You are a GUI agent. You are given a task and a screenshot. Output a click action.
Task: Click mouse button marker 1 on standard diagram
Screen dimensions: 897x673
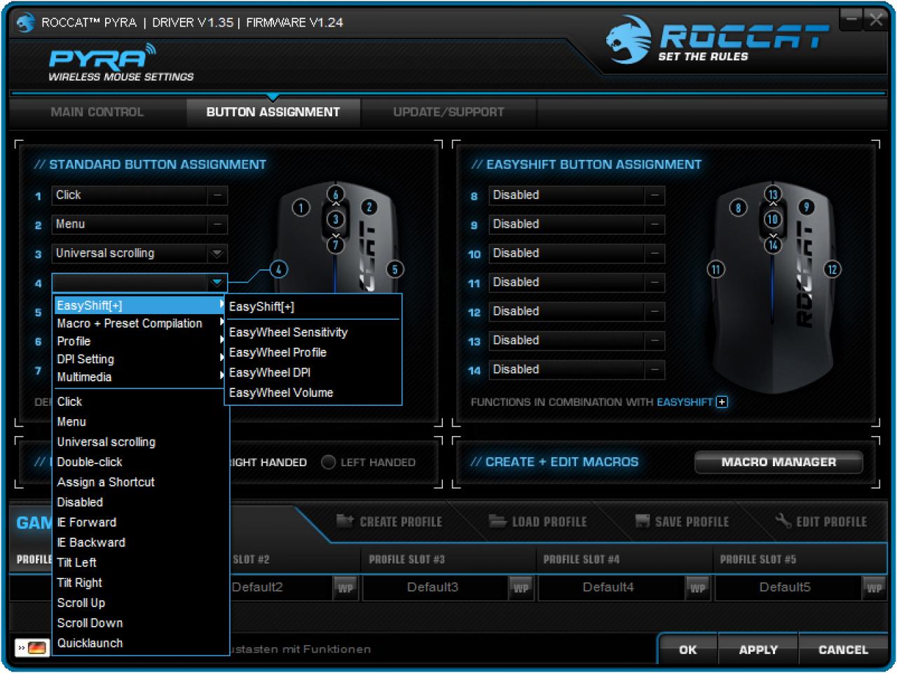[x=301, y=208]
